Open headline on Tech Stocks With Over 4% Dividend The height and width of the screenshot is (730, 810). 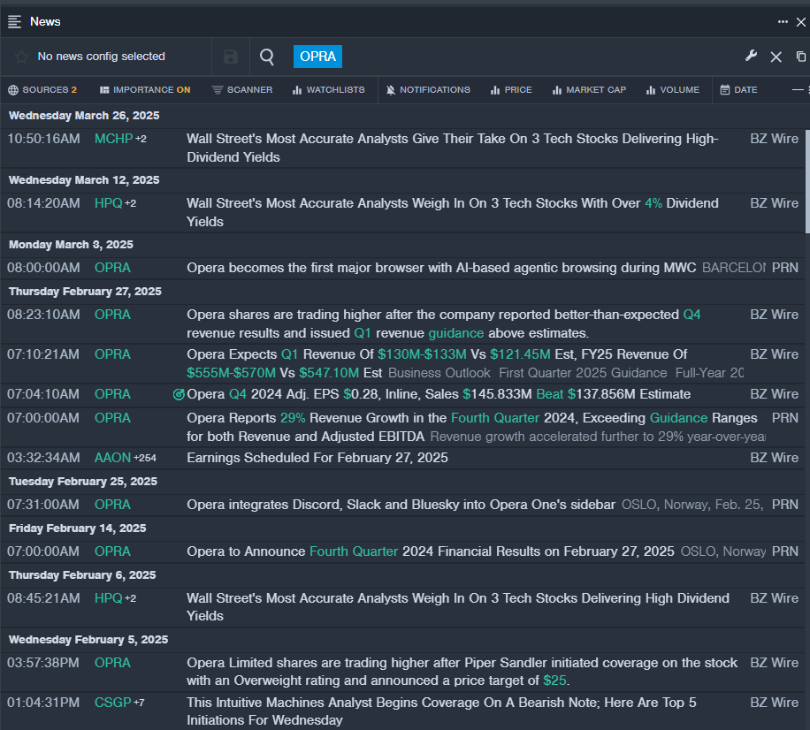coord(453,213)
